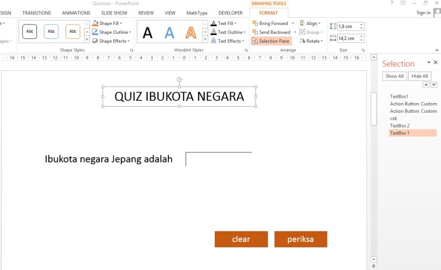
Task: Click the Show All button
Action: click(394, 76)
